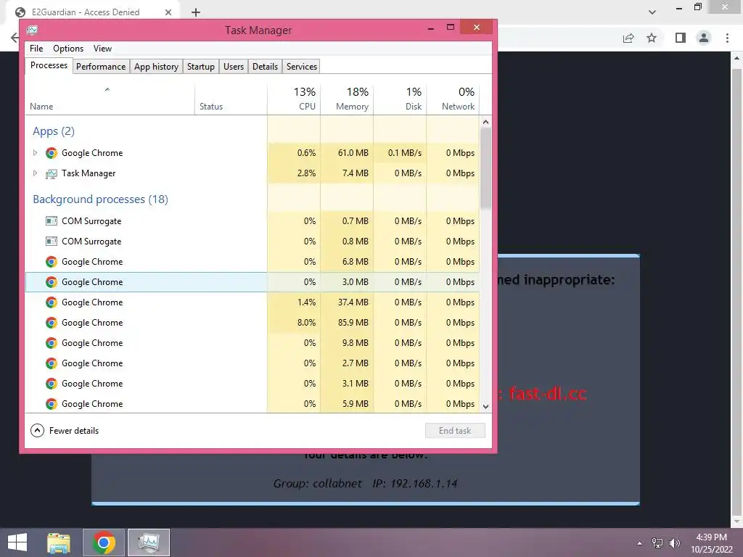Click the Task Manager taskbar button

point(149,542)
